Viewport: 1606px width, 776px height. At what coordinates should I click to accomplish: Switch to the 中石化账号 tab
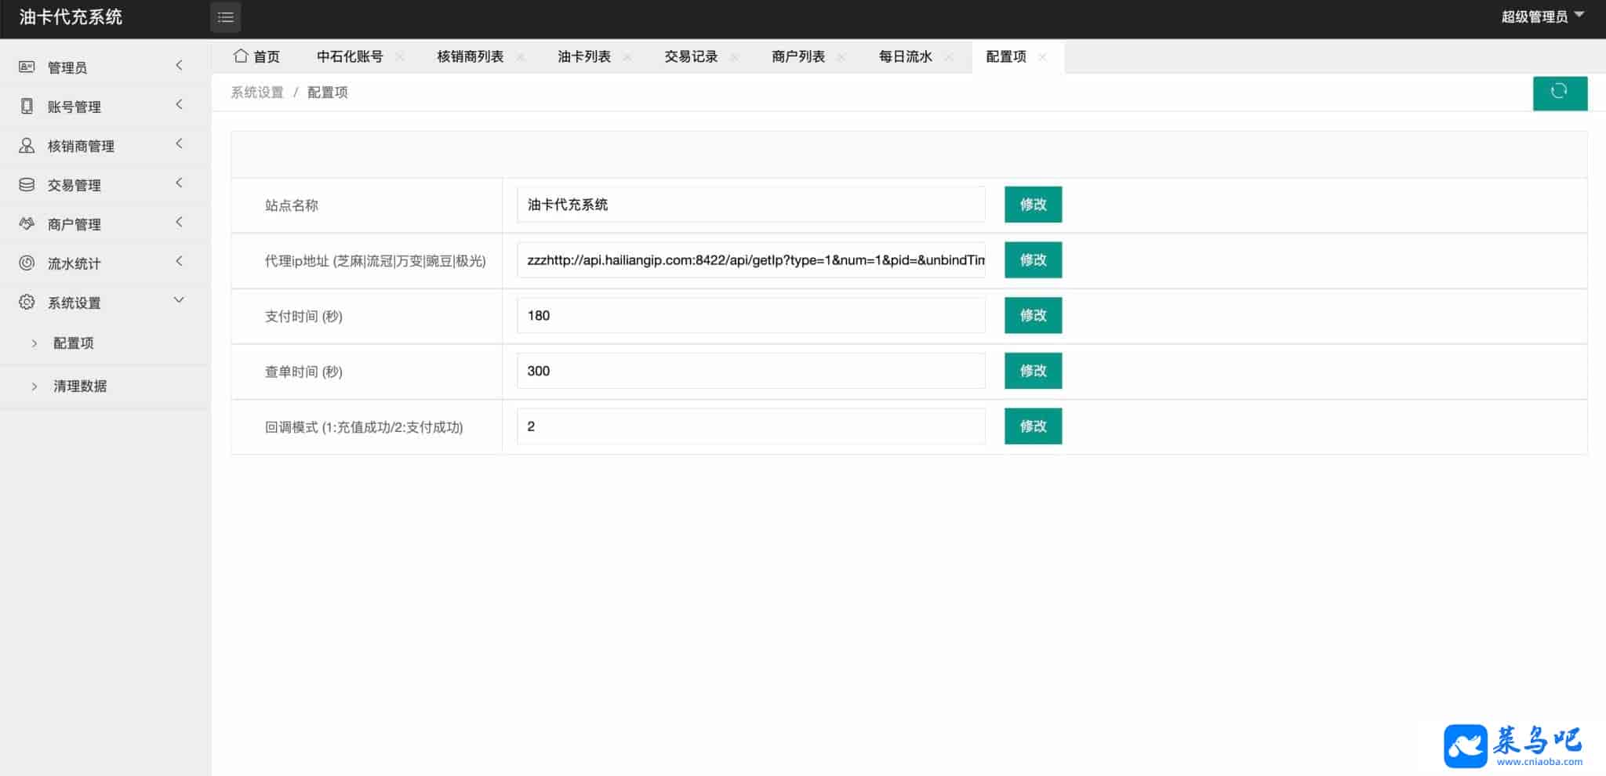(x=350, y=56)
